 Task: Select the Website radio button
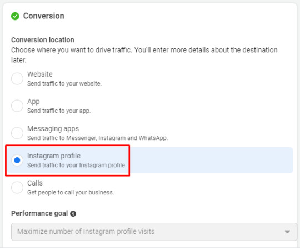(17, 79)
